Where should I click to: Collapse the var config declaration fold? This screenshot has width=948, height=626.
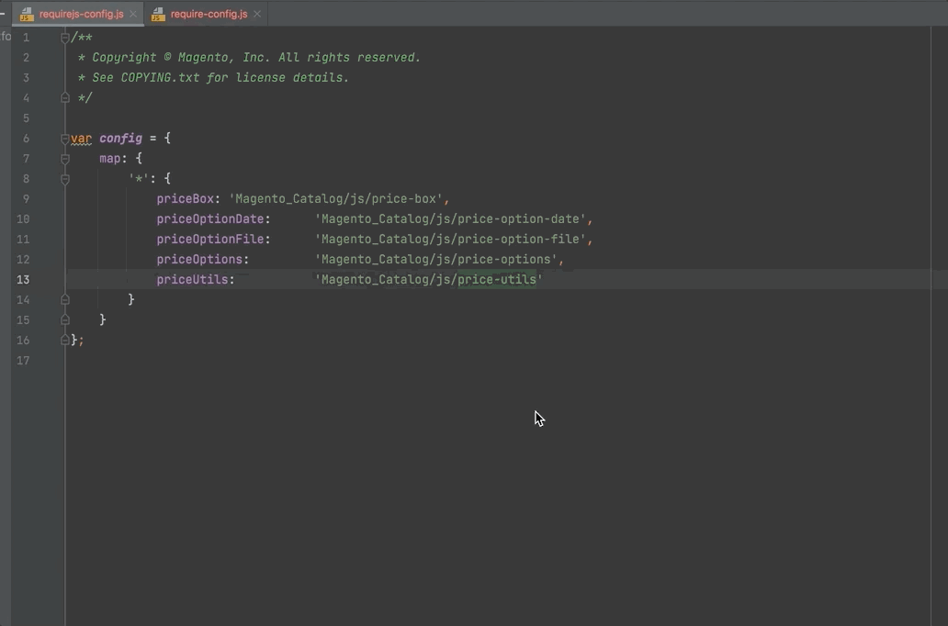point(65,139)
